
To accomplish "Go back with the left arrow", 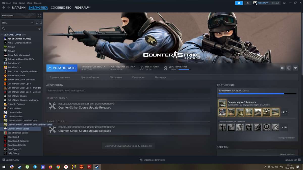I will [x=4, y=8].
